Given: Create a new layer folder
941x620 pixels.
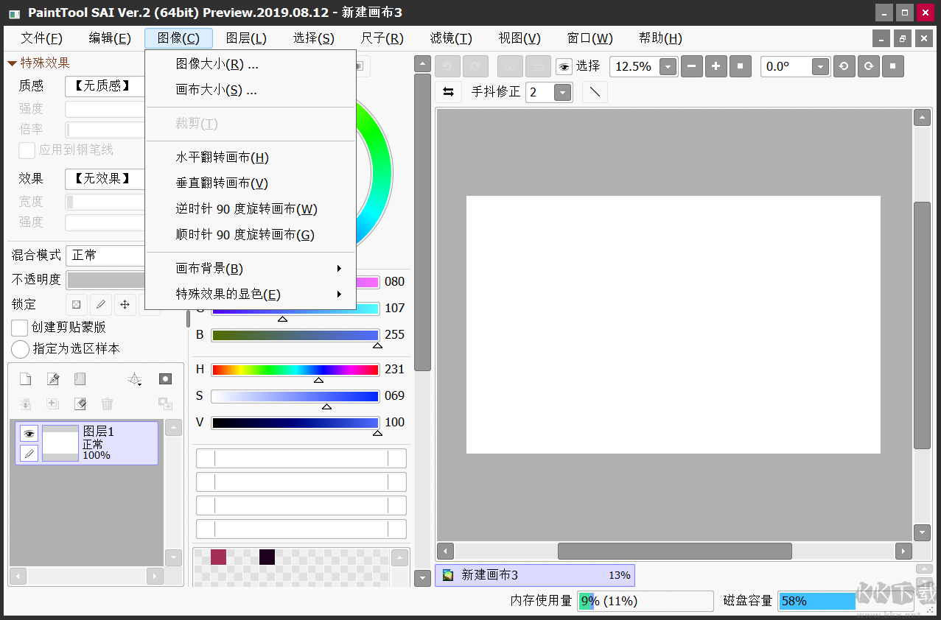Looking at the screenshot, I should 78,378.
